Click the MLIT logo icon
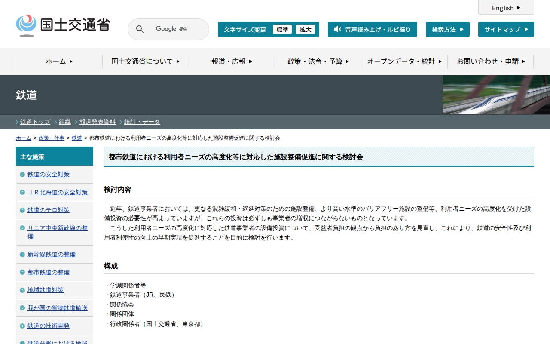550x344 pixels. point(26,25)
